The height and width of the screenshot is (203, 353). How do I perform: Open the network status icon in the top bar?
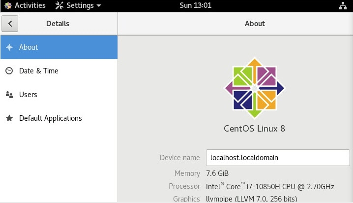343,5
